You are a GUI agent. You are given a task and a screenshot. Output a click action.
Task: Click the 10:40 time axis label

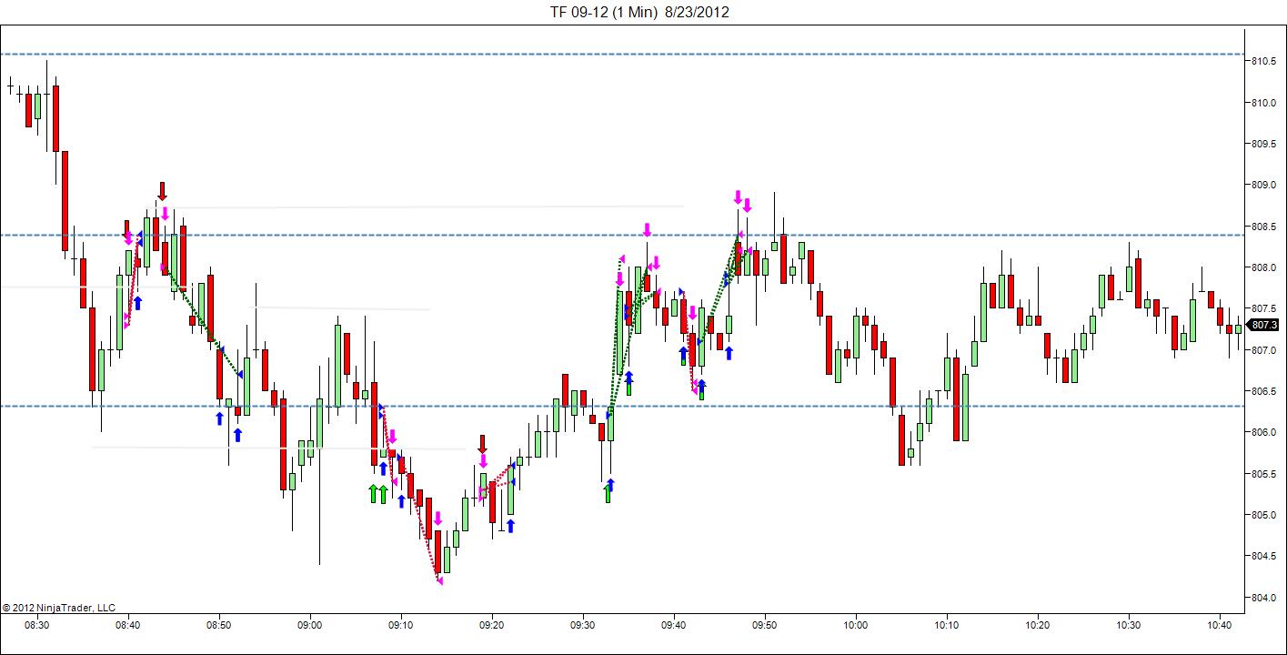click(1219, 625)
